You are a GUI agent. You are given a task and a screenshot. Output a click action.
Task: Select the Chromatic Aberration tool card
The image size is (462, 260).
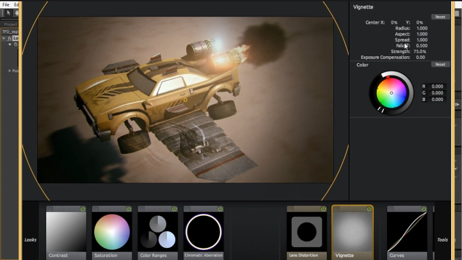(x=203, y=233)
